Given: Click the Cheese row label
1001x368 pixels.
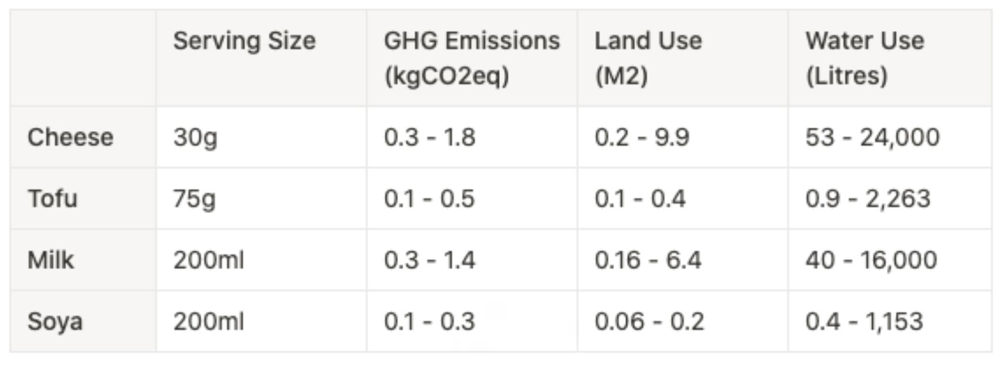Looking at the screenshot, I should [71, 137].
